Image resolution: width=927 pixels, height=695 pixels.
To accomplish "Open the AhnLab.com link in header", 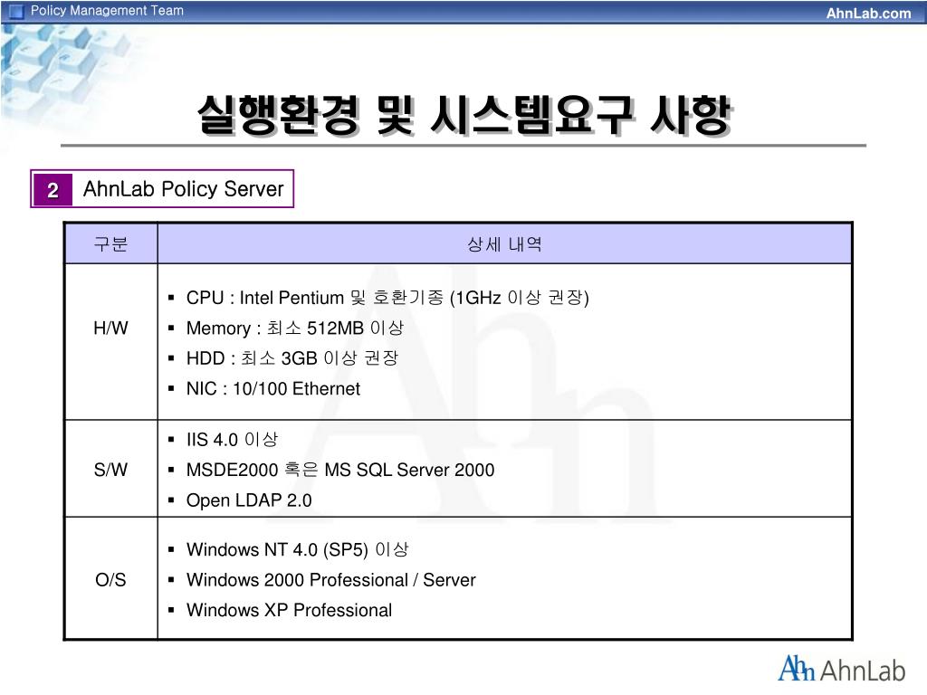I will [x=868, y=13].
